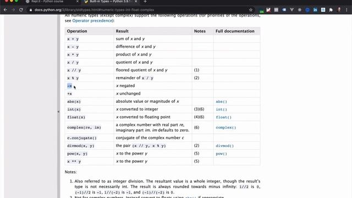Open the green ON extension icon
The width and height of the screenshot is (352, 198).
(262, 10)
